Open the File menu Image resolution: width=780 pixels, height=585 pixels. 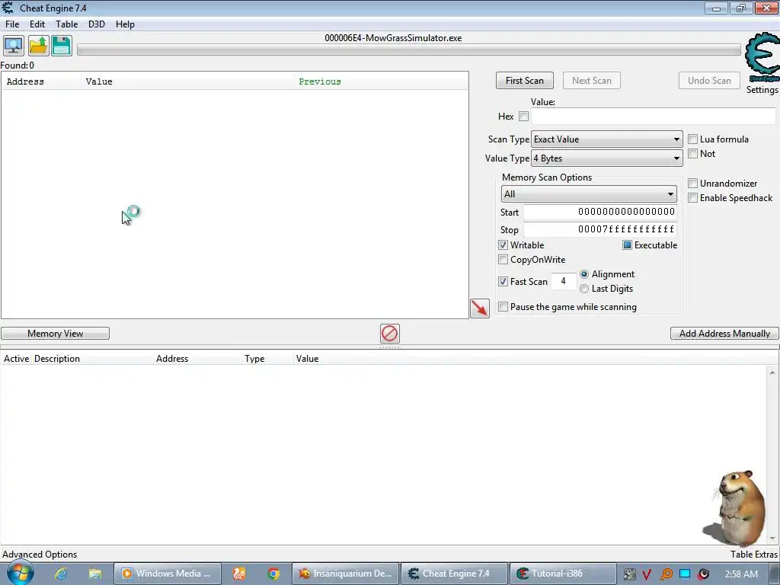(12, 24)
